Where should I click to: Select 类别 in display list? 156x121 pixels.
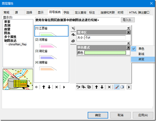tap(7, 25)
